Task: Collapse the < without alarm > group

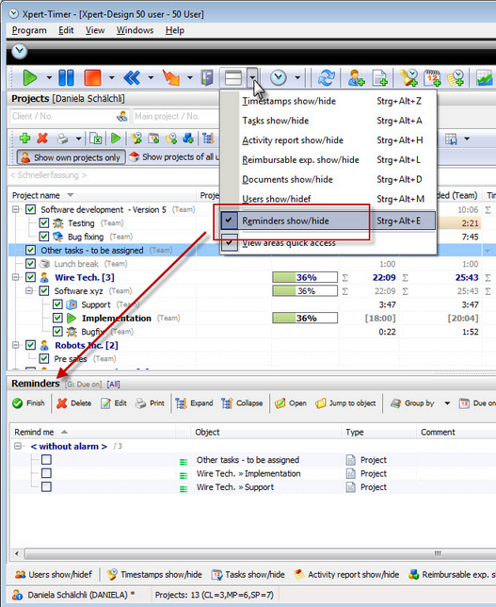Action: click(17, 446)
